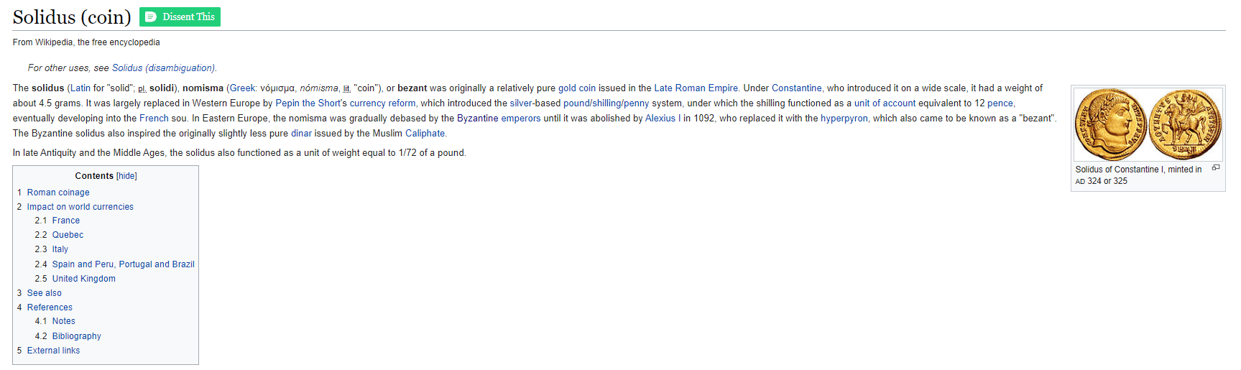Open the Bibliography contents entry
1241x370 pixels.
(x=76, y=336)
